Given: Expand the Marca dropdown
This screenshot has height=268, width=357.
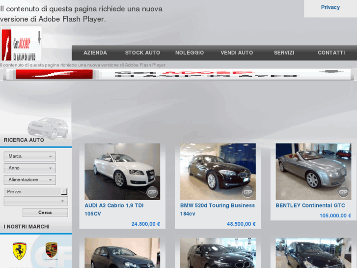Looking at the screenshot, I should coord(30,156).
